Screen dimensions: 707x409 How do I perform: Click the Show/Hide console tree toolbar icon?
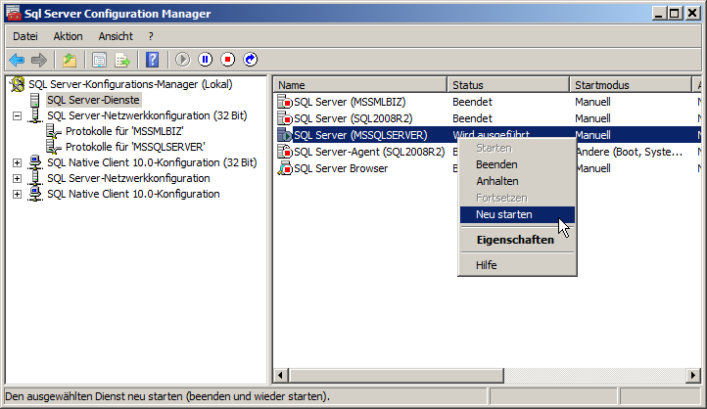coord(99,60)
